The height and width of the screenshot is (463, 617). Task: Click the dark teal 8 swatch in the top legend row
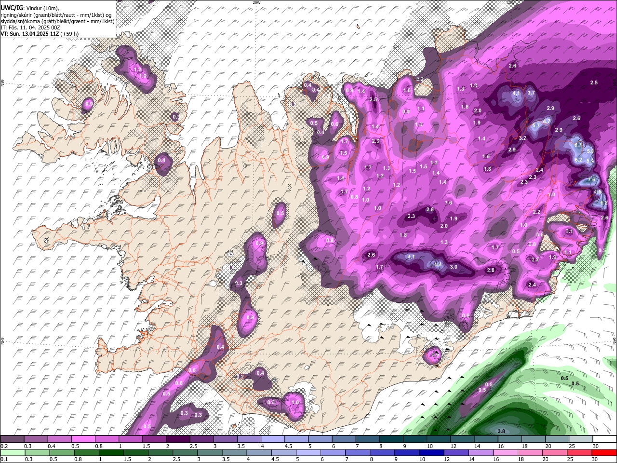(x=391, y=439)
